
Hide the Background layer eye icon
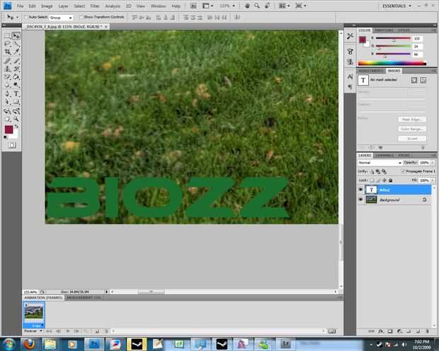(360, 200)
